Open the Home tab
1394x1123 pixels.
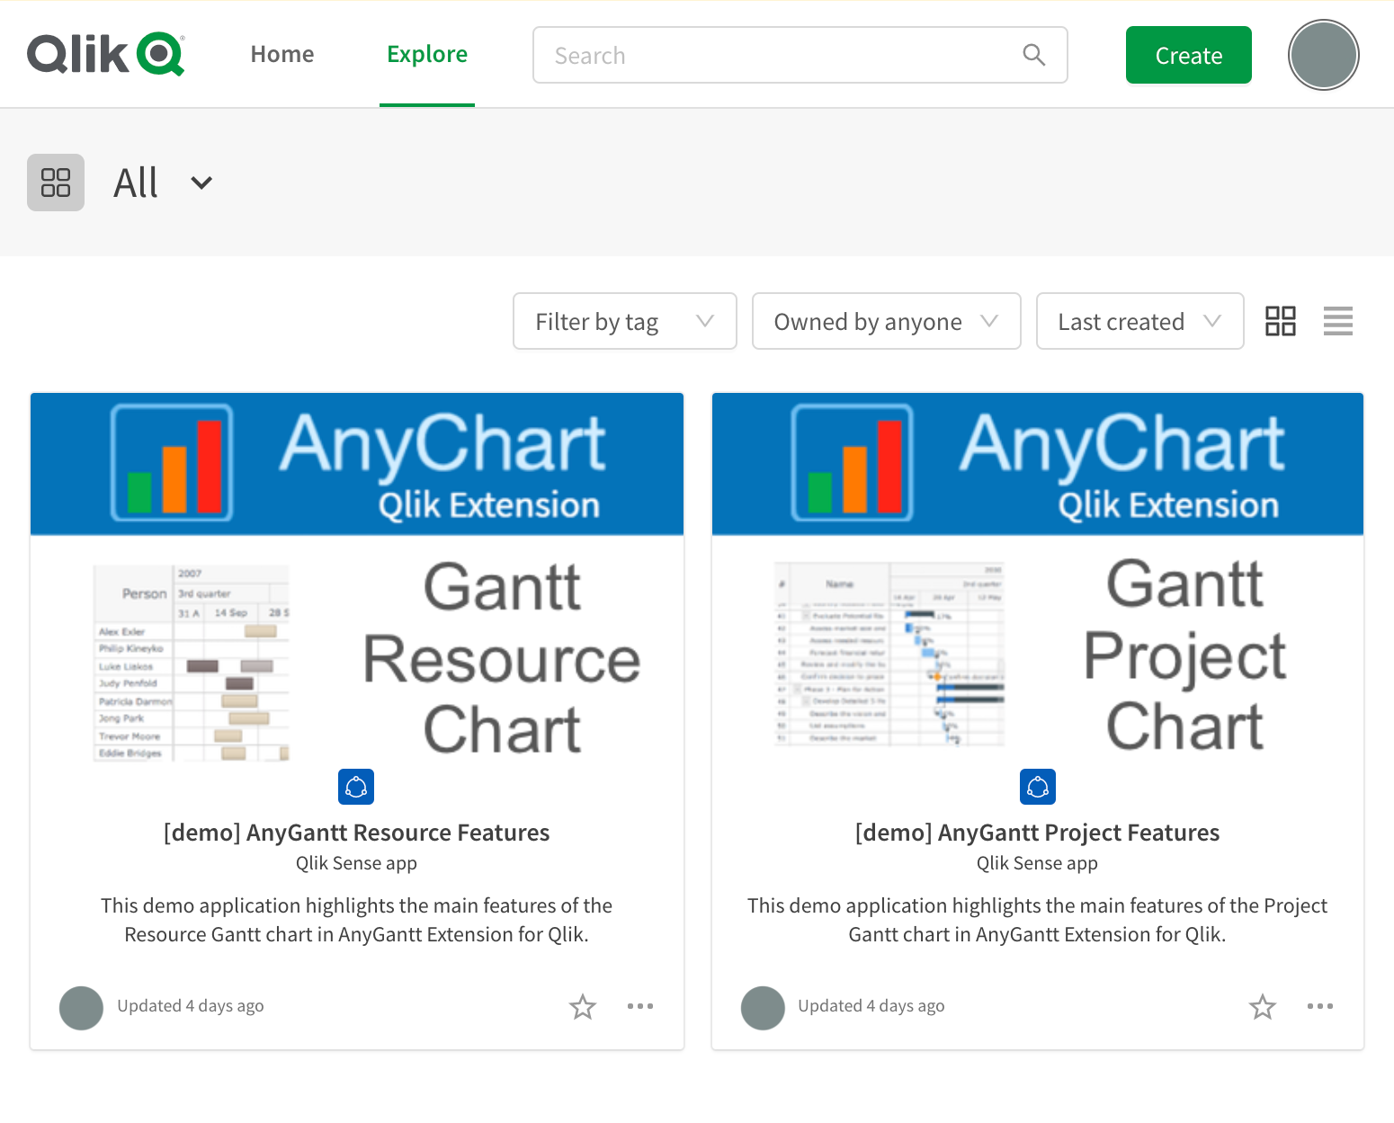tap(282, 54)
